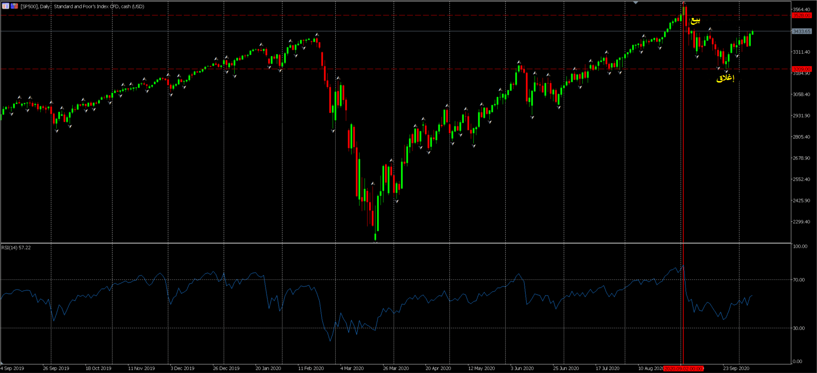Click the 23 Sep 2020 date on time axis

(x=736, y=369)
